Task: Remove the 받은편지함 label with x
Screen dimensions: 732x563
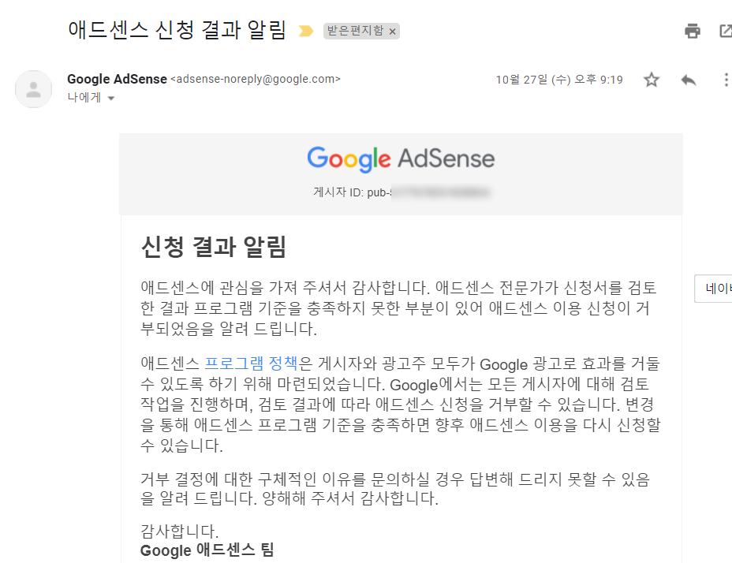Action: 393,32
